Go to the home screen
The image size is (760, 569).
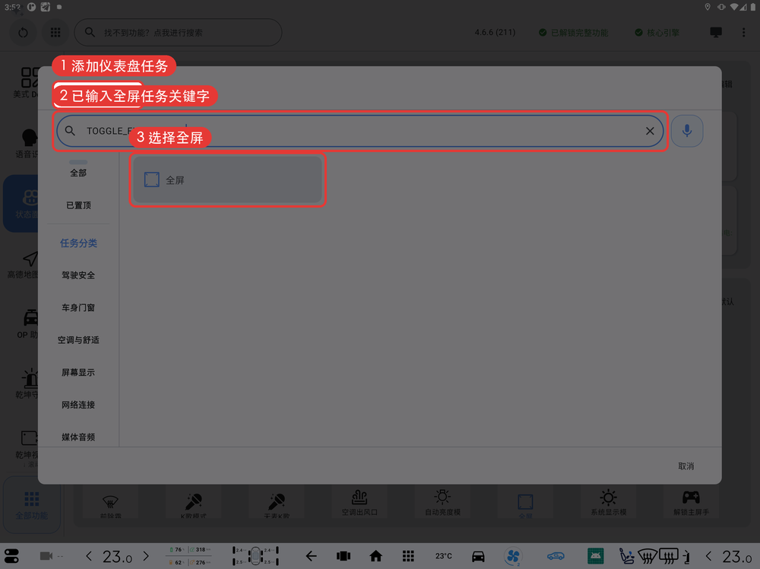coord(375,556)
